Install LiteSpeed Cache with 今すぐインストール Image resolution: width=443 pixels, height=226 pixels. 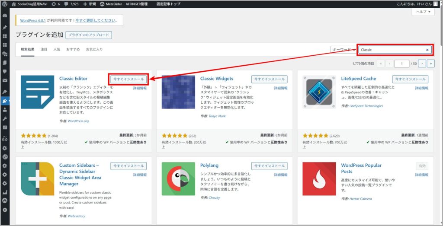click(x=410, y=79)
